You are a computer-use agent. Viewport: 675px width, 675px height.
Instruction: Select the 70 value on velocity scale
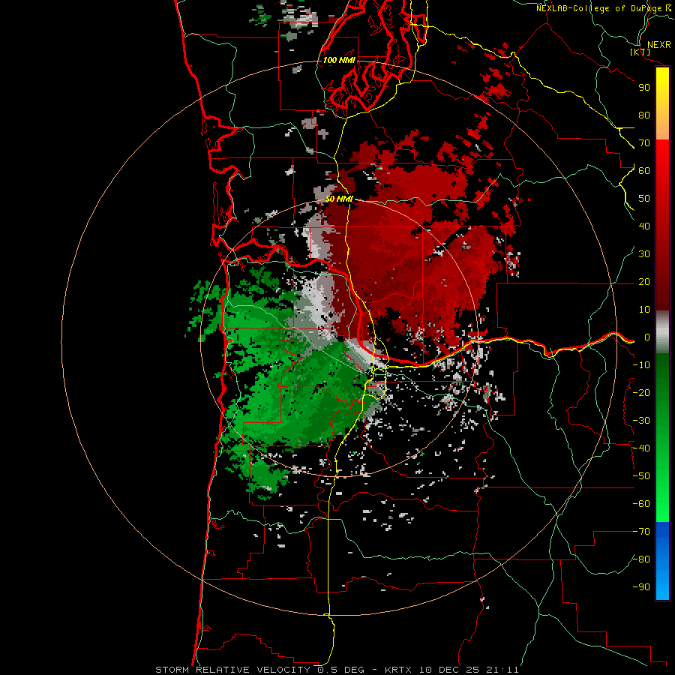click(644, 143)
